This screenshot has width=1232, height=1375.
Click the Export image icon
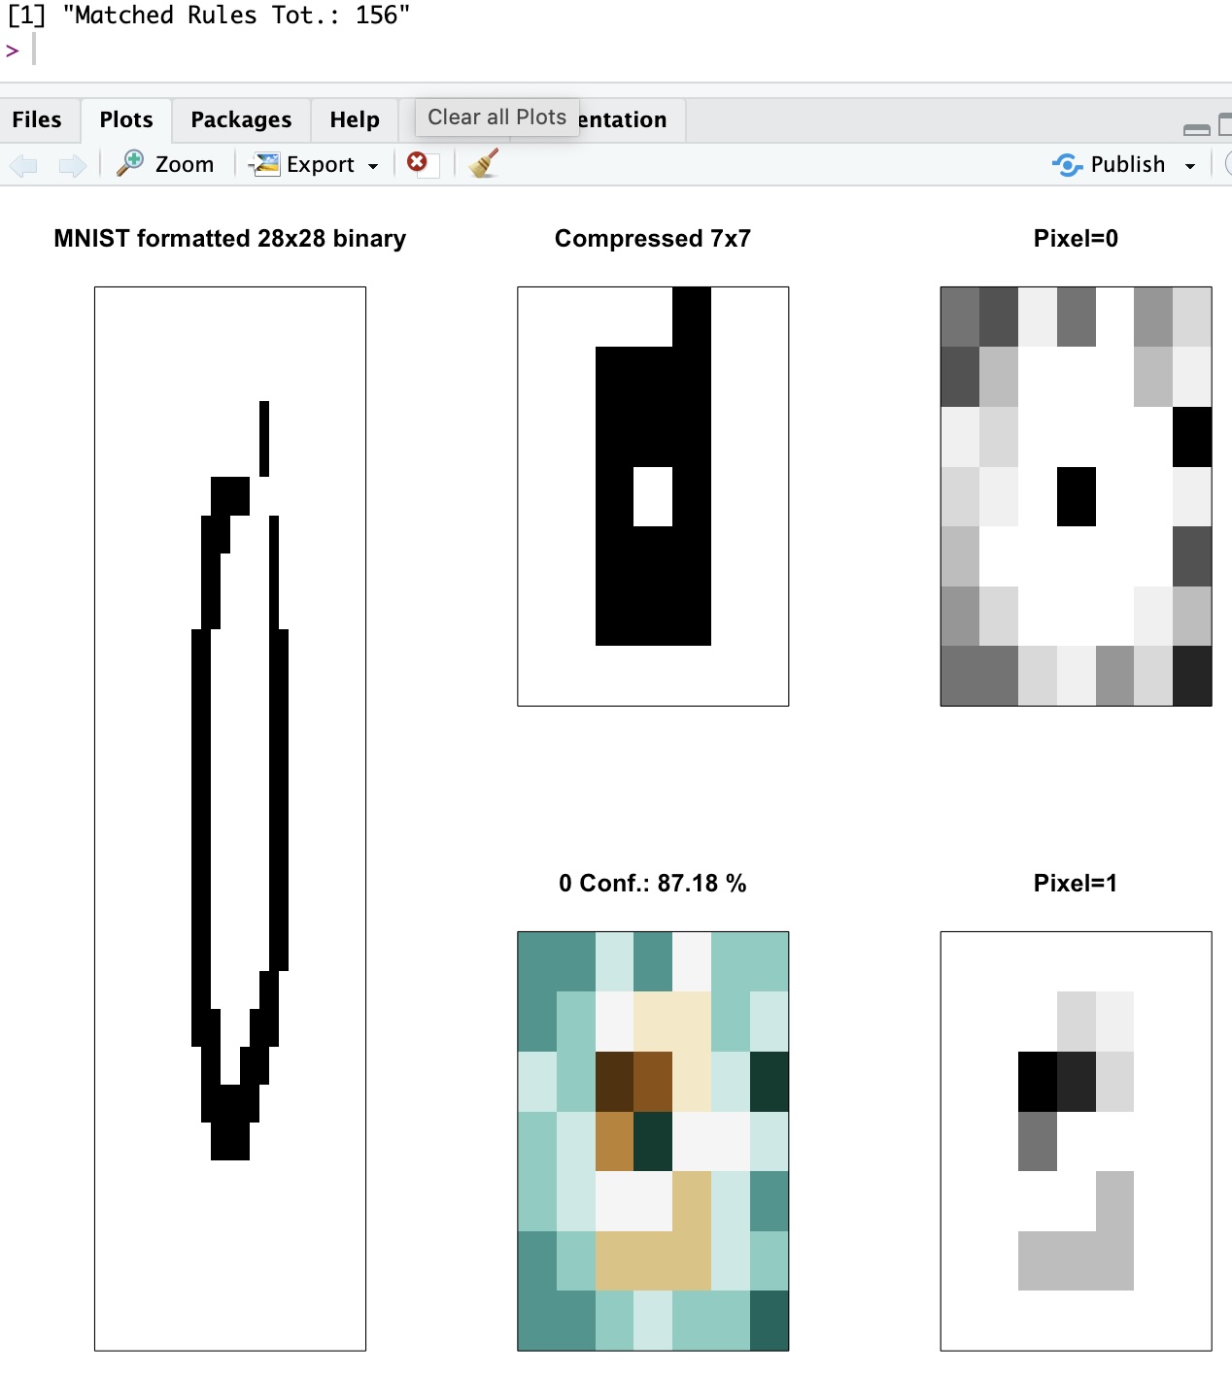click(x=264, y=164)
